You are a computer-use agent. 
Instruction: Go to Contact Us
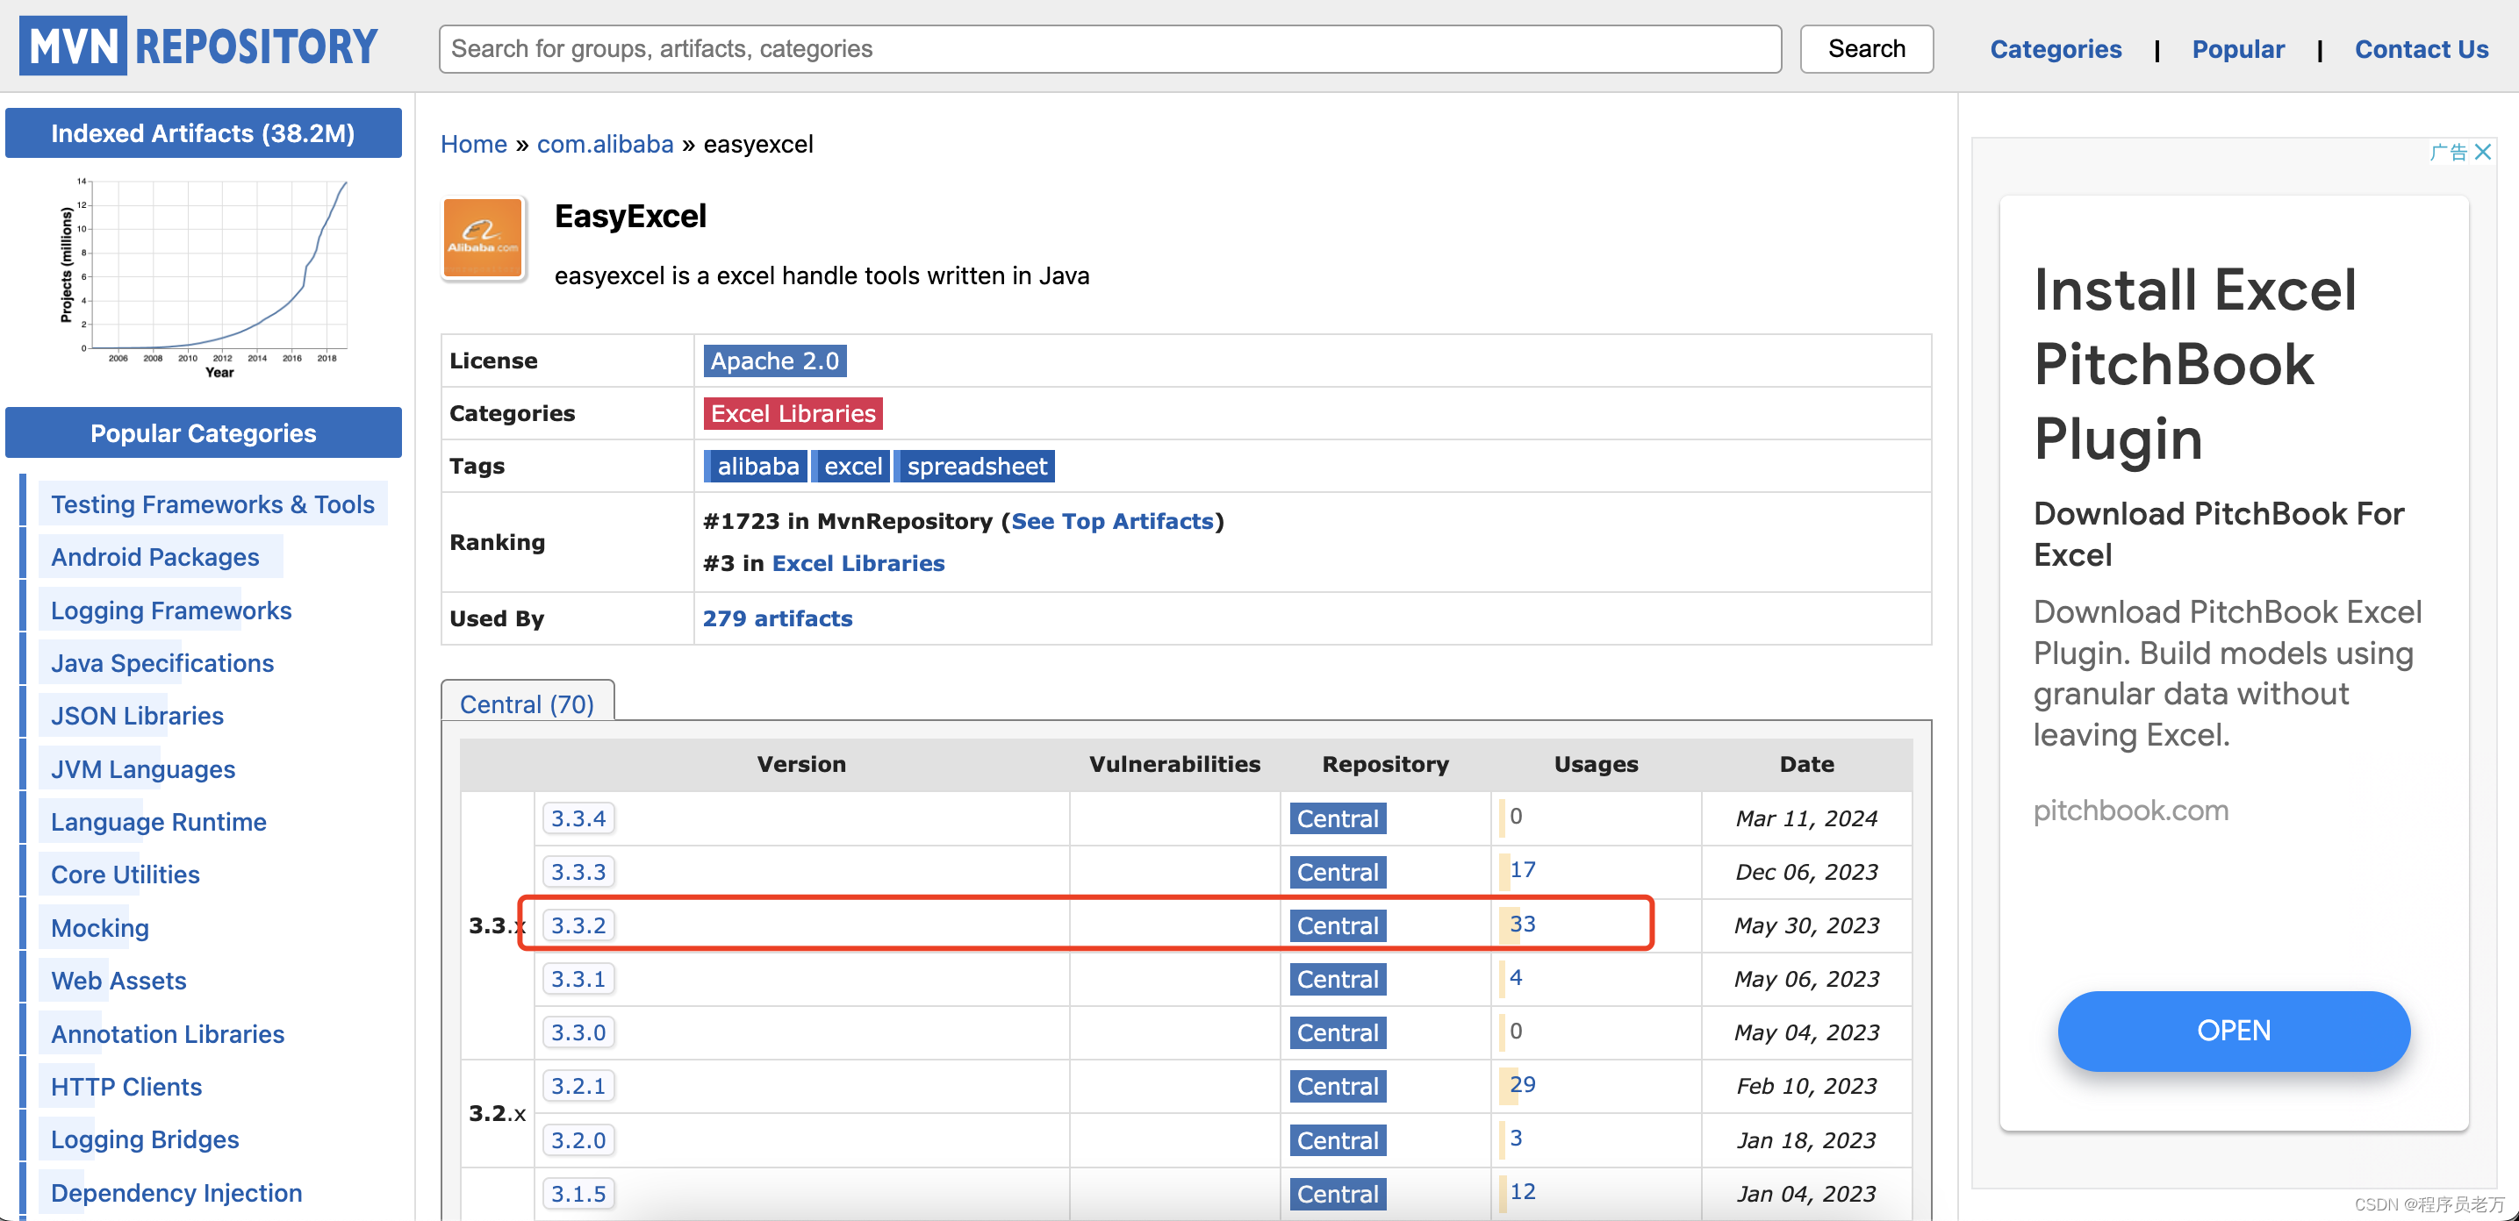[2422, 48]
